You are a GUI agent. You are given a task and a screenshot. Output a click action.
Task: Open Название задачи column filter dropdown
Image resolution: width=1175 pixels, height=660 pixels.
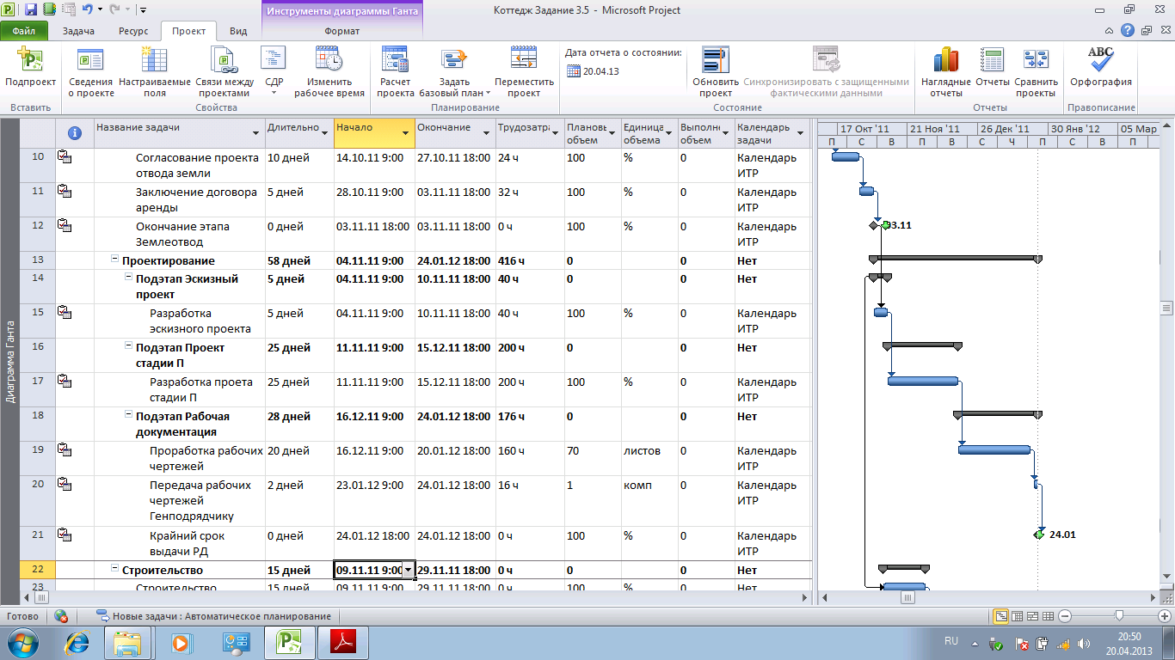click(255, 133)
